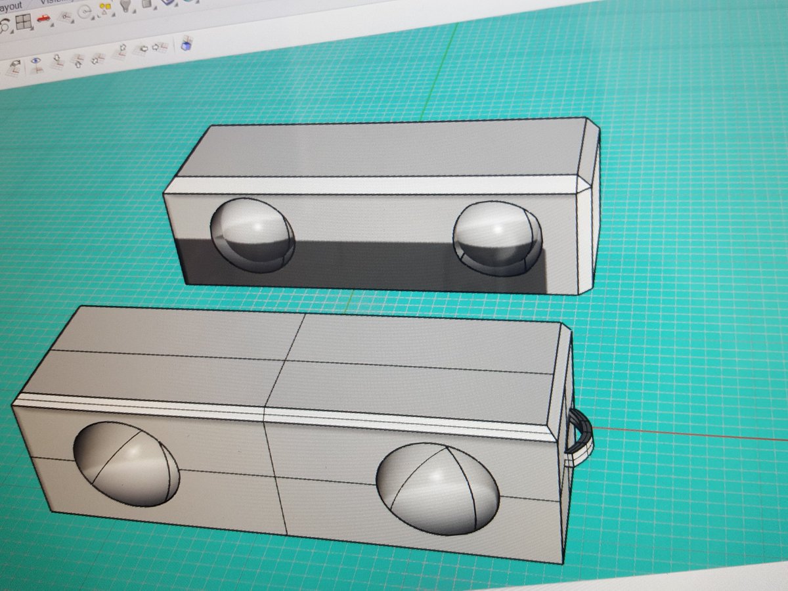This screenshot has height=591, width=788.
Task: Click the red car icon in toolbar
Action: [x=44, y=18]
